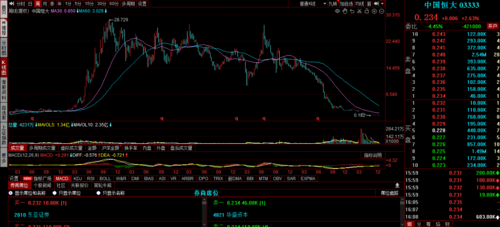Click broker name 2010 东亚证券
The image size is (500, 227).
[32, 215]
